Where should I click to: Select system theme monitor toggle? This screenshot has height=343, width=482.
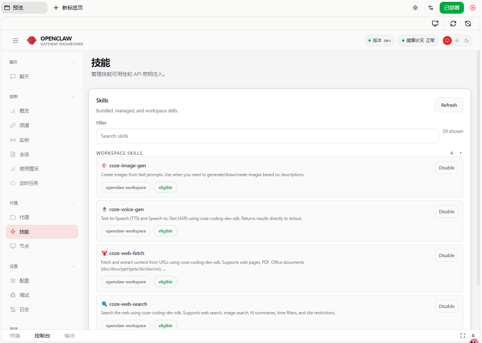[447, 41]
